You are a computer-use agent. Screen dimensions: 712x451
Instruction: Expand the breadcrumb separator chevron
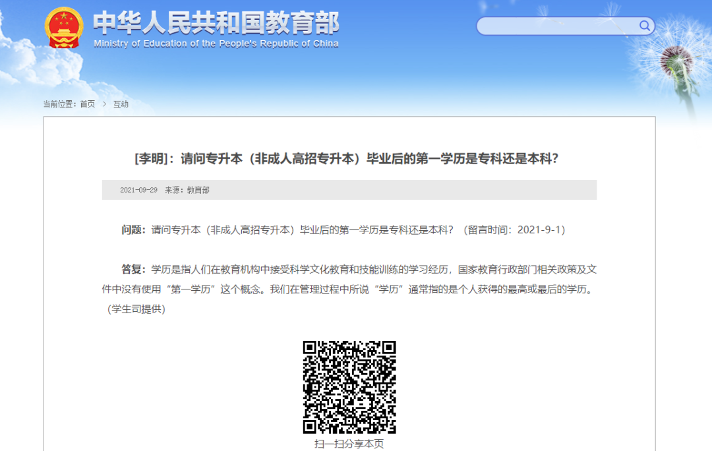coord(105,104)
